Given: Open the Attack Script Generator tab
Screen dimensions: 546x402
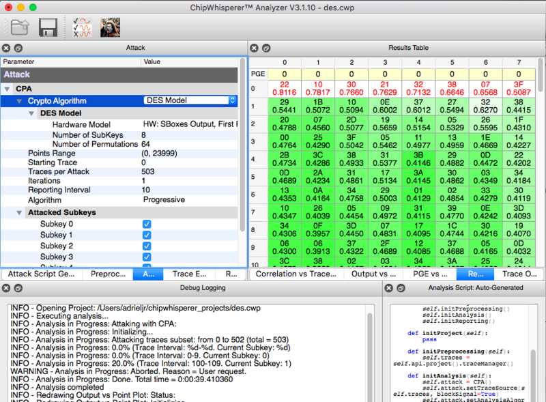Looking at the screenshot, I should (x=41, y=274).
